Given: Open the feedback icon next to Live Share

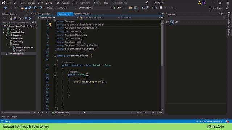Looking at the screenshot, I should [227, 8].
